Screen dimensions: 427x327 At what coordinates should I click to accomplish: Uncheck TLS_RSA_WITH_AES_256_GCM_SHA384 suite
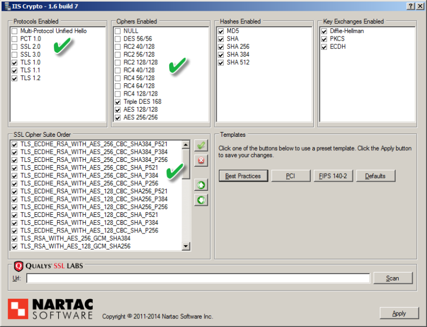[14, 239]
